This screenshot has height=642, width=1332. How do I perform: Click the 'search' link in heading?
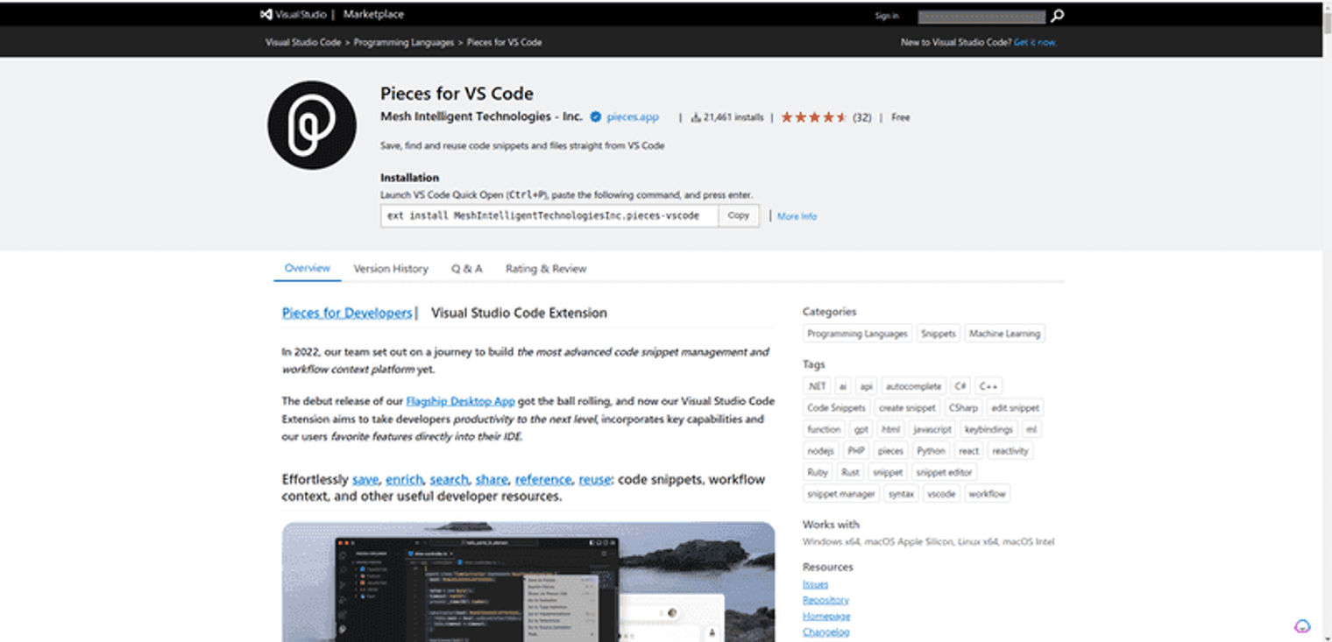click(x=449, y=479)
